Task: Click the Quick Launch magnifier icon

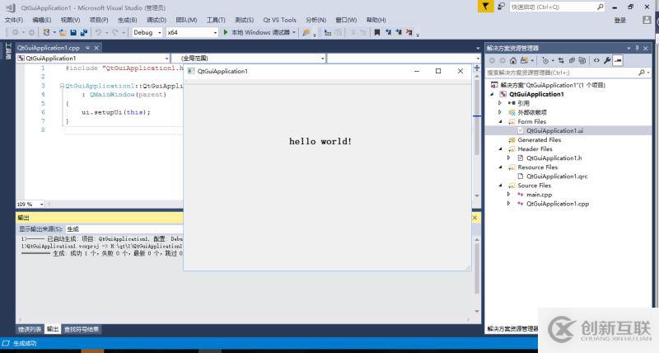Action: click(601, 7)
